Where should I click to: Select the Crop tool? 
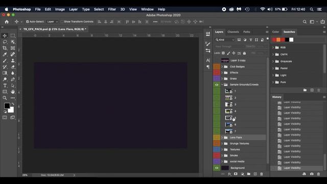5,48
